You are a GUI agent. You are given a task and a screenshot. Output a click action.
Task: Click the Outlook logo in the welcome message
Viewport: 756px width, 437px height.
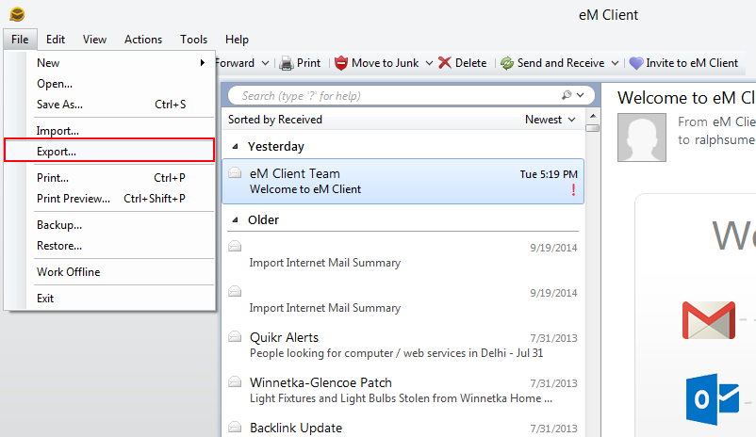713,399
